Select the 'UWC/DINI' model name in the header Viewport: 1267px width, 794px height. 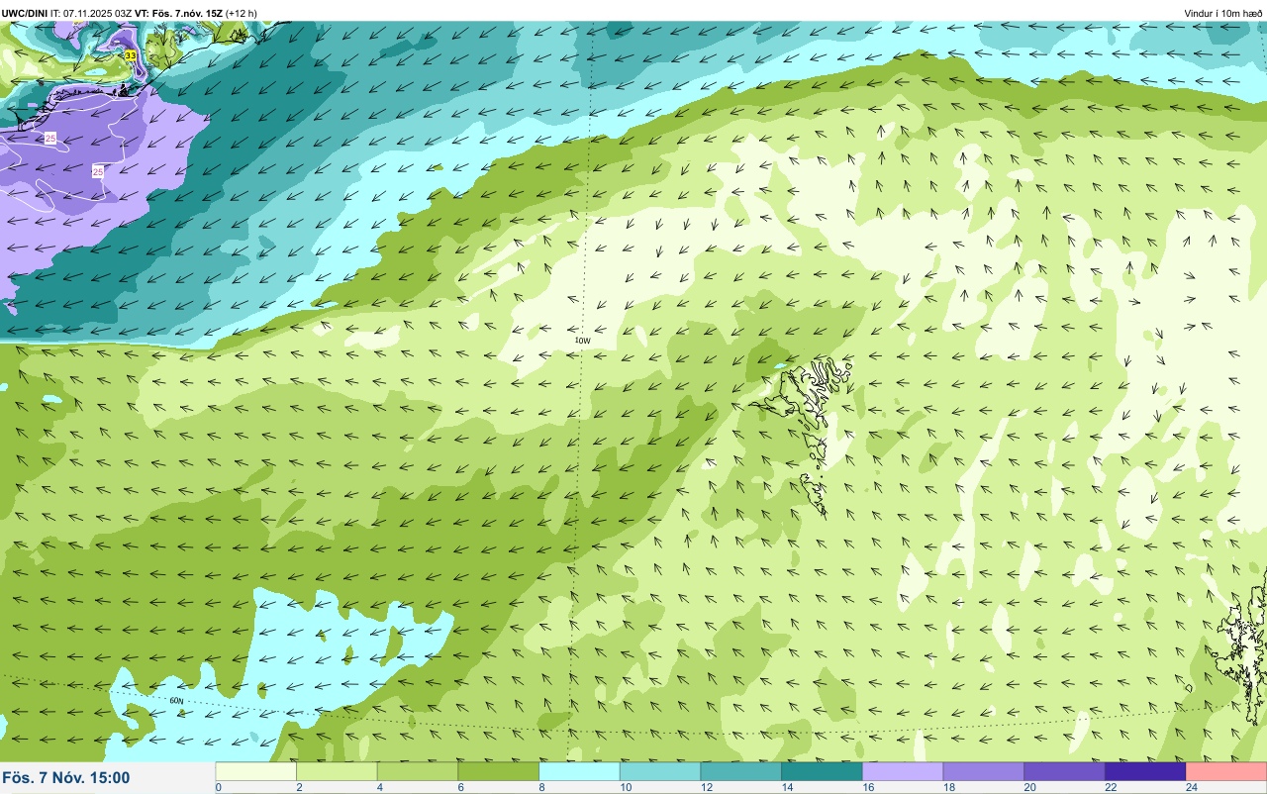(x=25, y=13)
